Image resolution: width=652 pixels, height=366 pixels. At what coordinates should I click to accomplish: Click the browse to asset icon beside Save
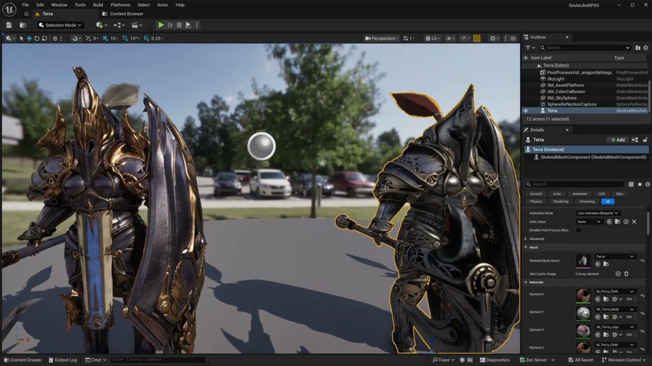pos(23,25)
